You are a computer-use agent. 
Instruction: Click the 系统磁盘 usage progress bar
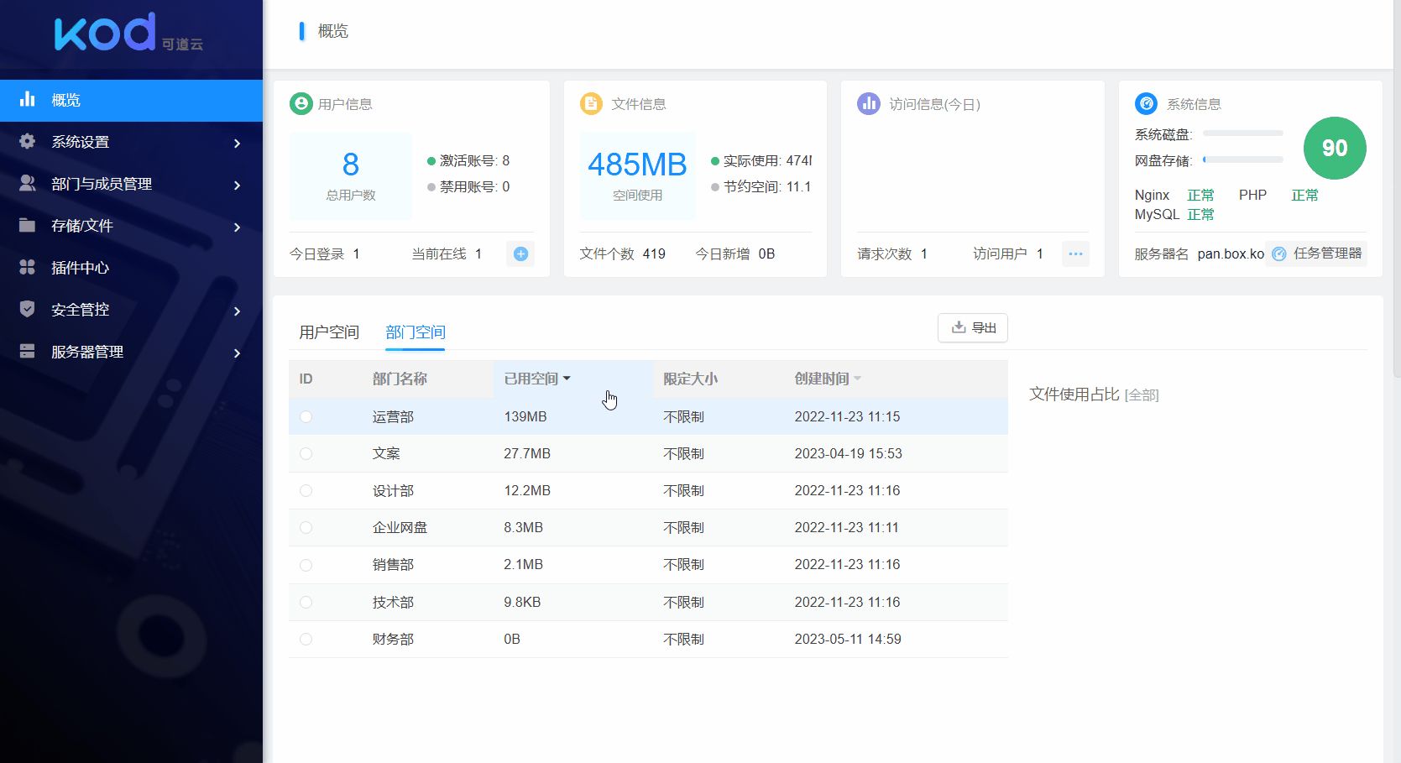(x=1242, y=133)
